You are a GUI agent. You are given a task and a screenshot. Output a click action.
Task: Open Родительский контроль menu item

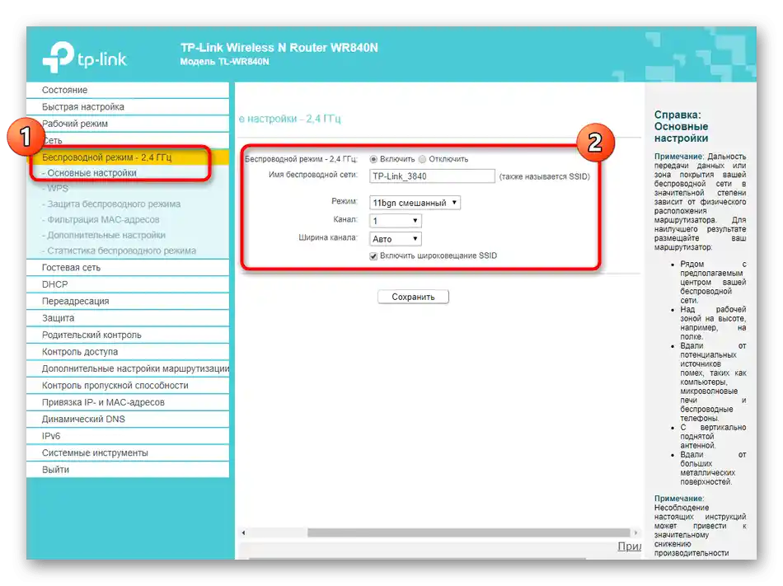pyautogui.click(x=128, y=335)
